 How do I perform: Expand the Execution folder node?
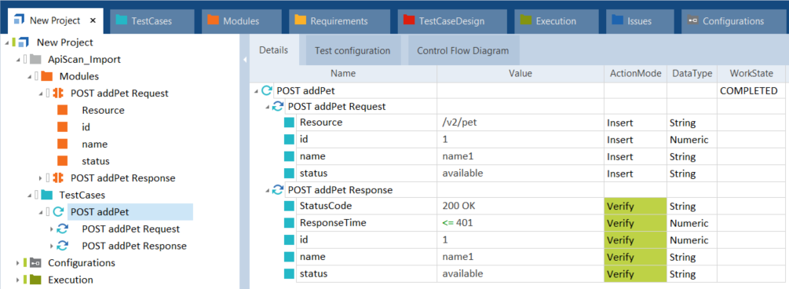pyautogui.click(x=18, y=280)
